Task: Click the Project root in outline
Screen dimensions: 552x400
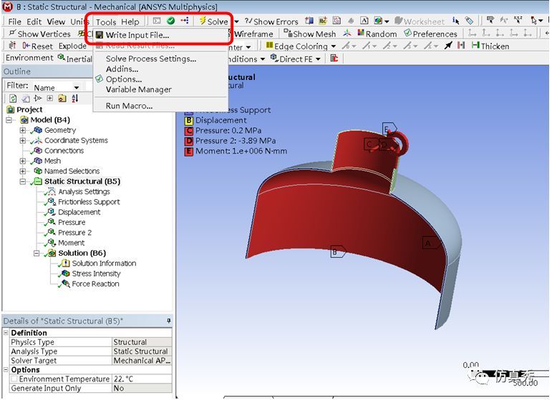Action: [29, 109]
